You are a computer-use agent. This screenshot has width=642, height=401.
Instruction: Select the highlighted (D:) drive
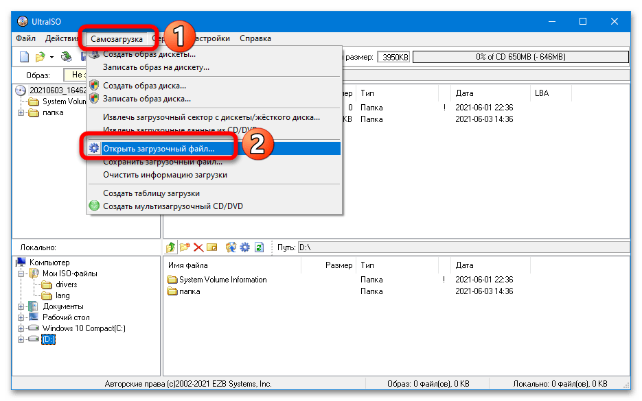tap(48, 340)
